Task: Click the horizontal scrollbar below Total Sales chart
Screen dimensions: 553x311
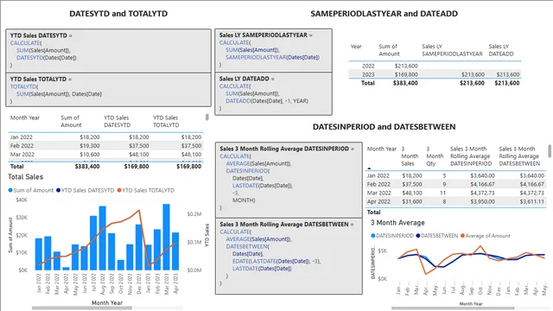Action: tap(82, 308)
